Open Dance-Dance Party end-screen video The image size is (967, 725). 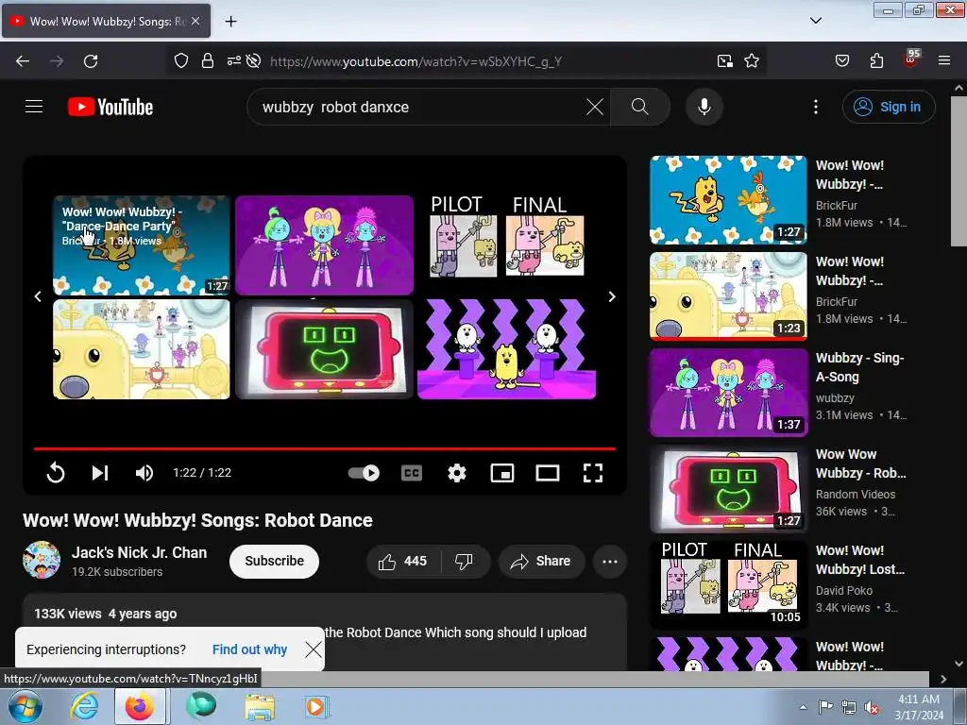click(142, 245)
